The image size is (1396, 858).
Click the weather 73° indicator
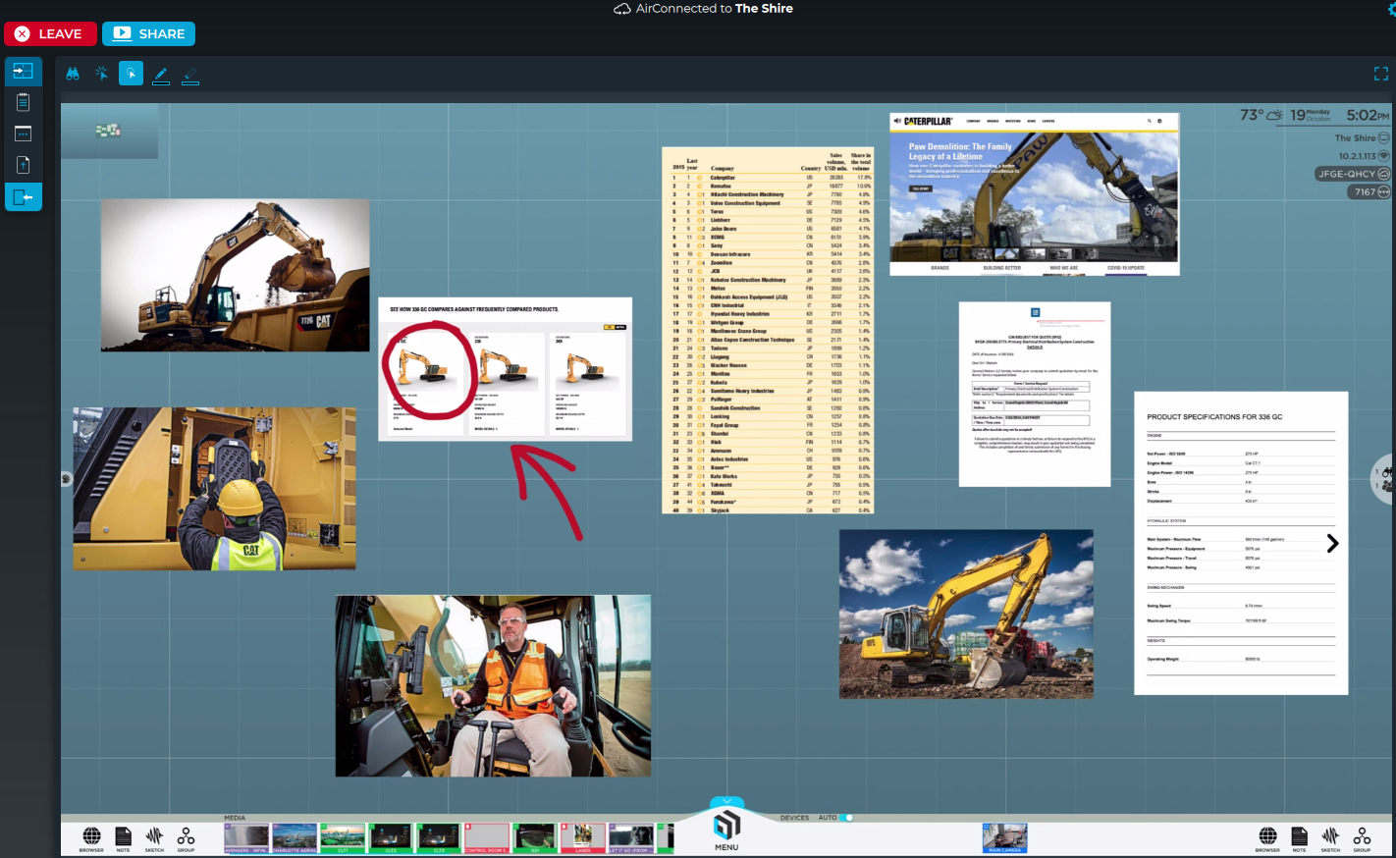[1262, 115]
